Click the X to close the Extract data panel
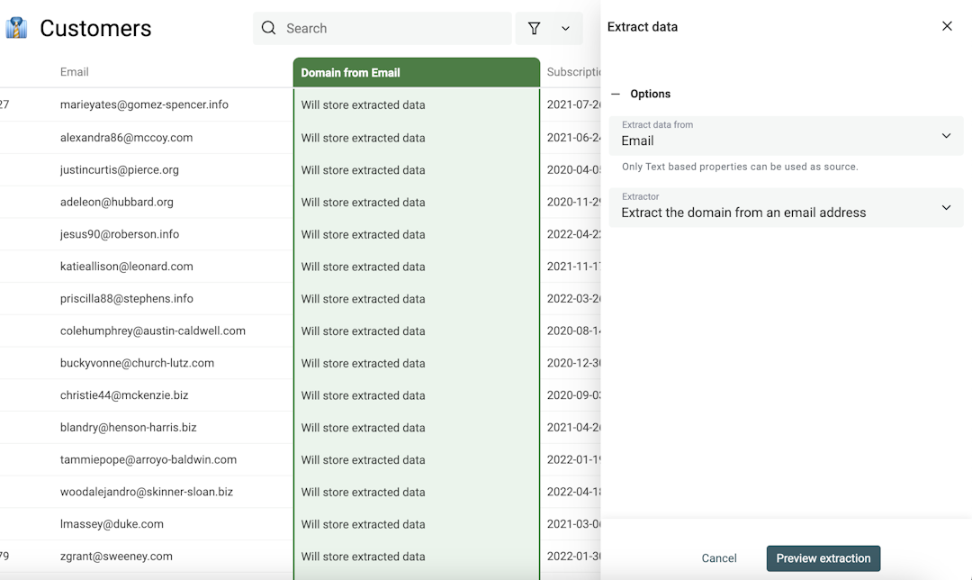This screenshot has height=580, width=972. click(947, 26)
